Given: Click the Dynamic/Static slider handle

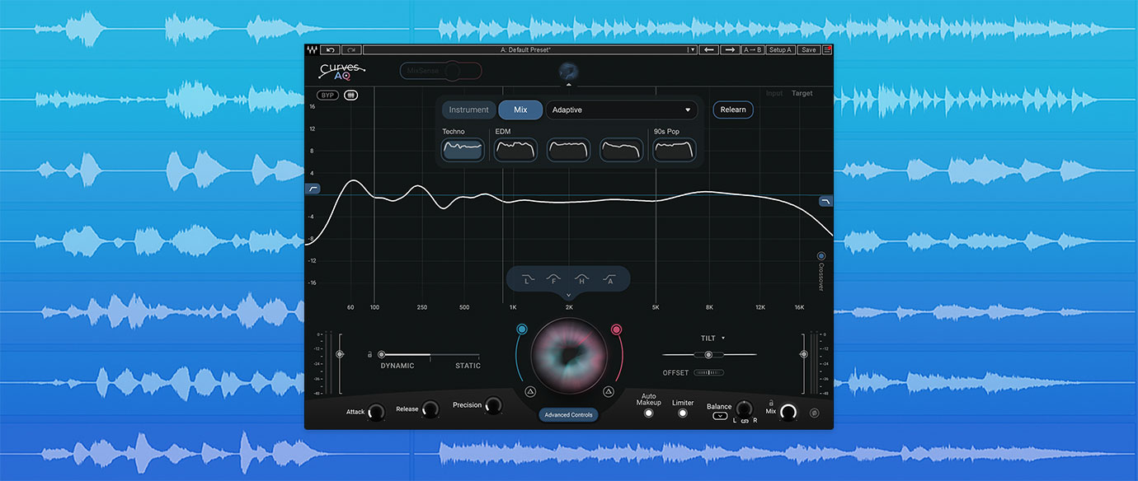Looking at the screenshot, I should (x=382, y=354).
